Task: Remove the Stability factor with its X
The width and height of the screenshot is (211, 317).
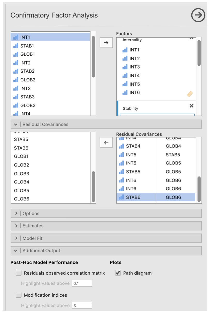Action: [x=191, y=106]
